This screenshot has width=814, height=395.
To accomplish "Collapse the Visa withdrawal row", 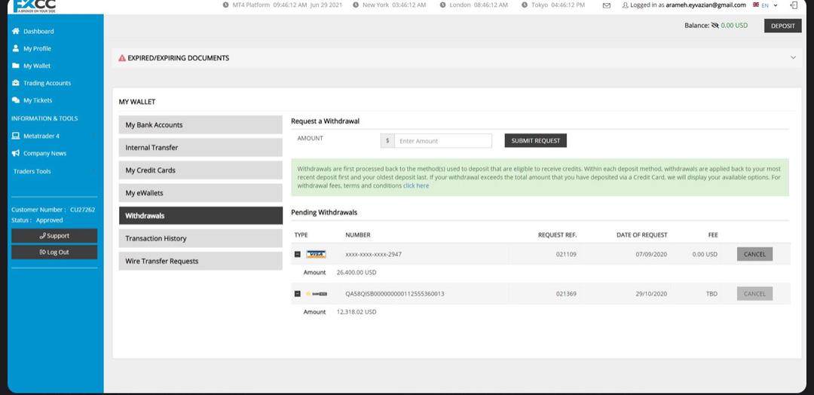I will coord(298,254).
